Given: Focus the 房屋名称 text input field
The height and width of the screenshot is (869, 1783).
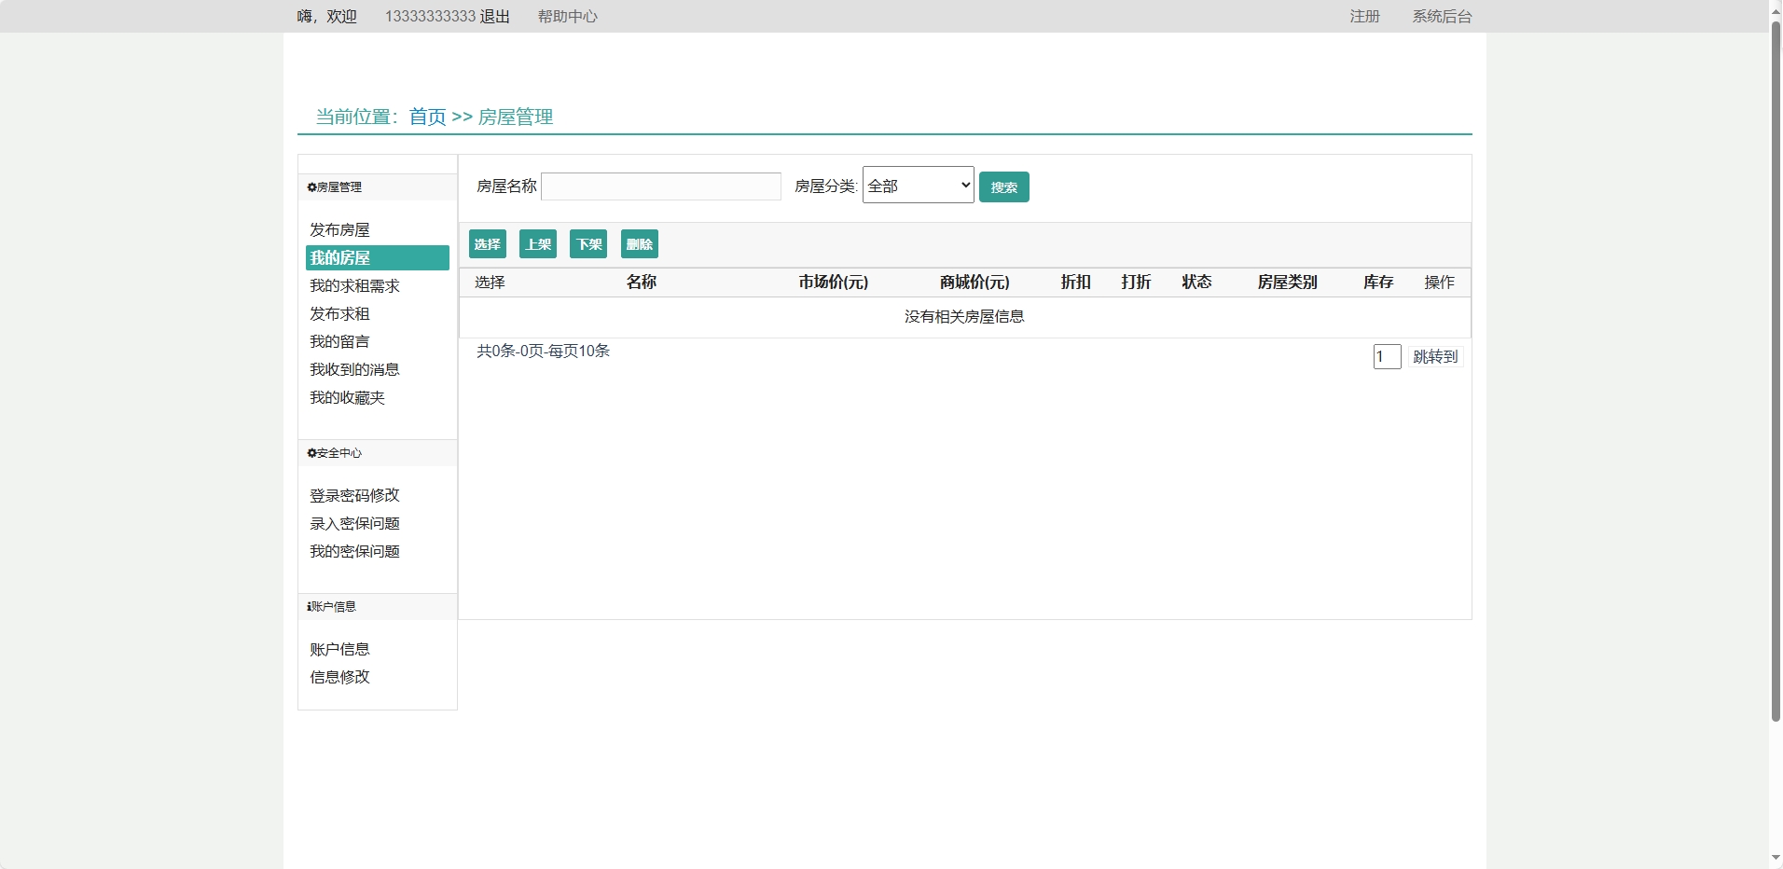Looking at the screenshot, I should [x=661, y=186].
